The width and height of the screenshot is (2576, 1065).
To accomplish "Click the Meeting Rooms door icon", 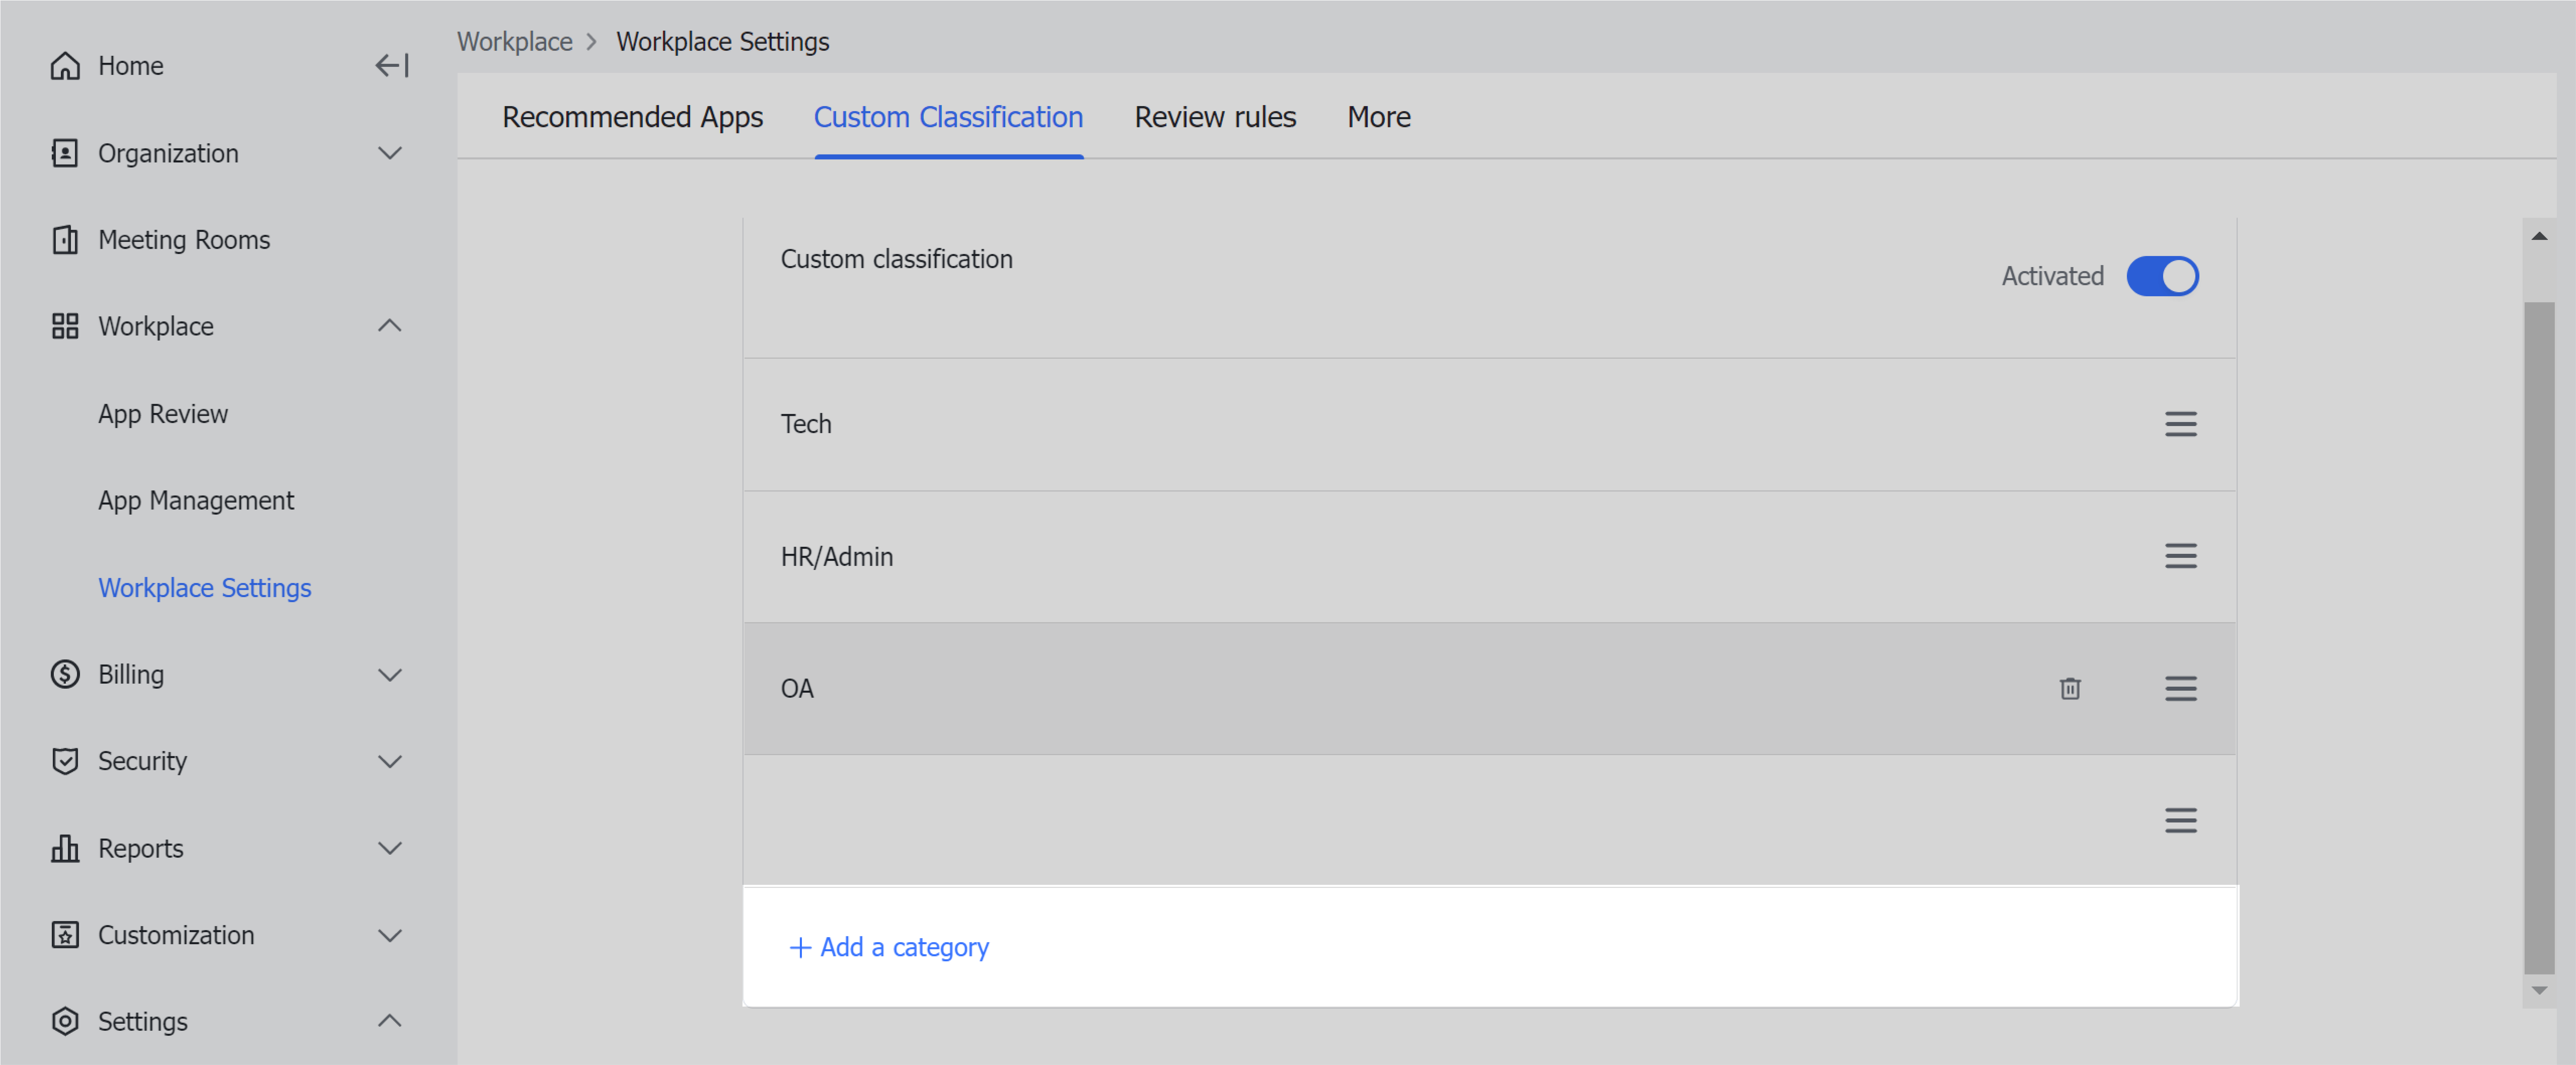I will click(x=65, y=240).
